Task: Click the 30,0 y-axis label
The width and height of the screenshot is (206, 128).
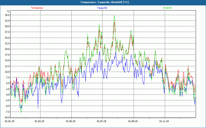Action: pos(7,26)
